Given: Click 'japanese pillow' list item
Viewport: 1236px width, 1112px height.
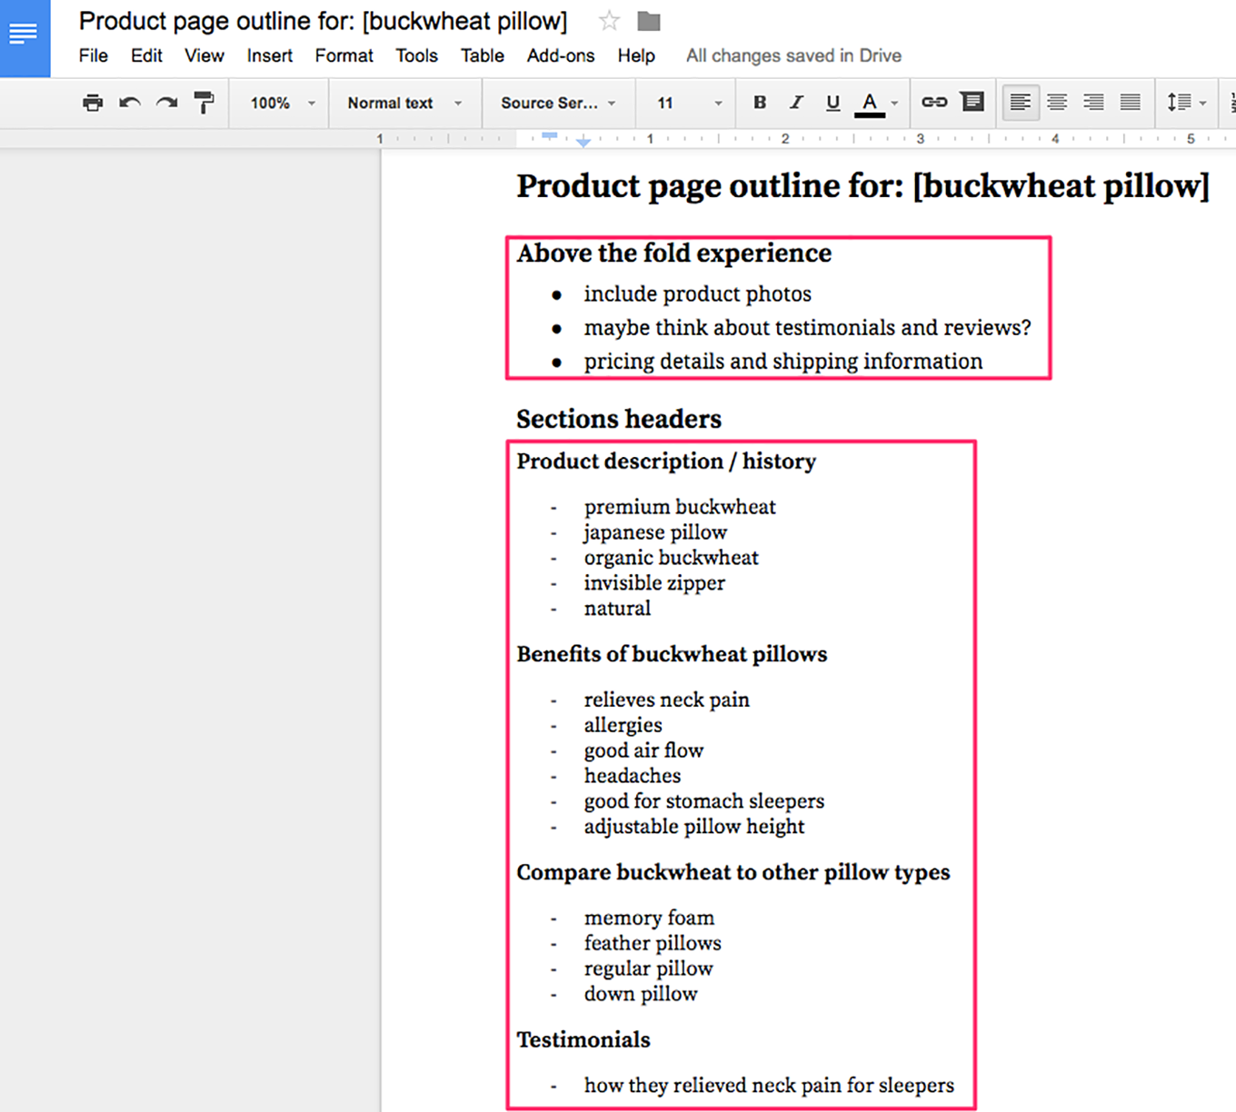Looking at the screenshot, I should [655, 532].
